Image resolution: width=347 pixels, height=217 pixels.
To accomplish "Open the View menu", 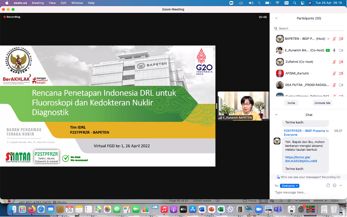I will (x=52, y=3).
